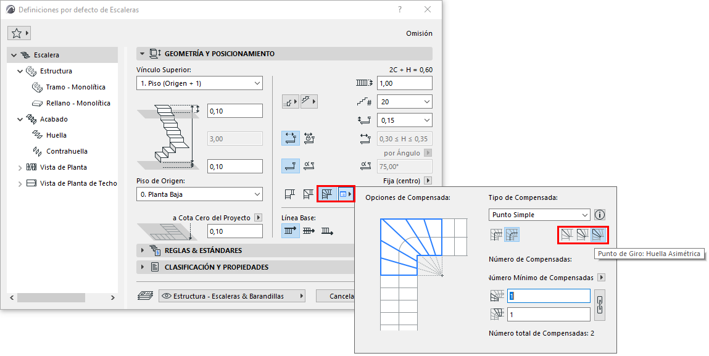Viewport: 709px width, 356px height.
Task: Click the elevation to project zero field
Action: click(235, 231)
